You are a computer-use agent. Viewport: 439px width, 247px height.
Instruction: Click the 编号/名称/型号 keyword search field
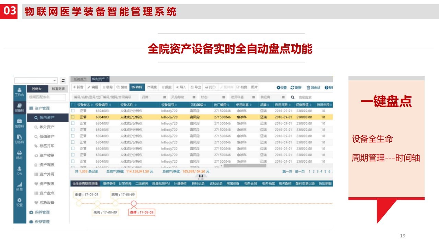point(104,97)
